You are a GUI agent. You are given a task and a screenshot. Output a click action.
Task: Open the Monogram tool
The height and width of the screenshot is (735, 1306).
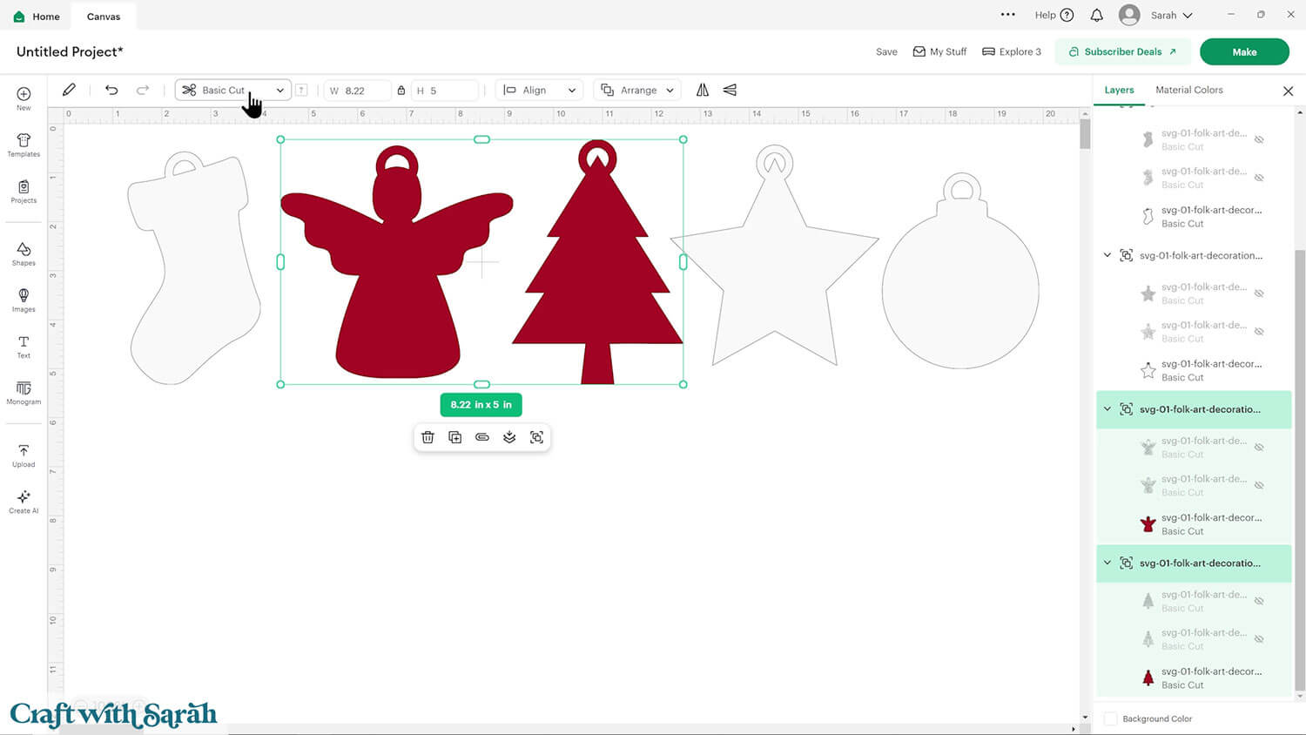pos(24,393)
